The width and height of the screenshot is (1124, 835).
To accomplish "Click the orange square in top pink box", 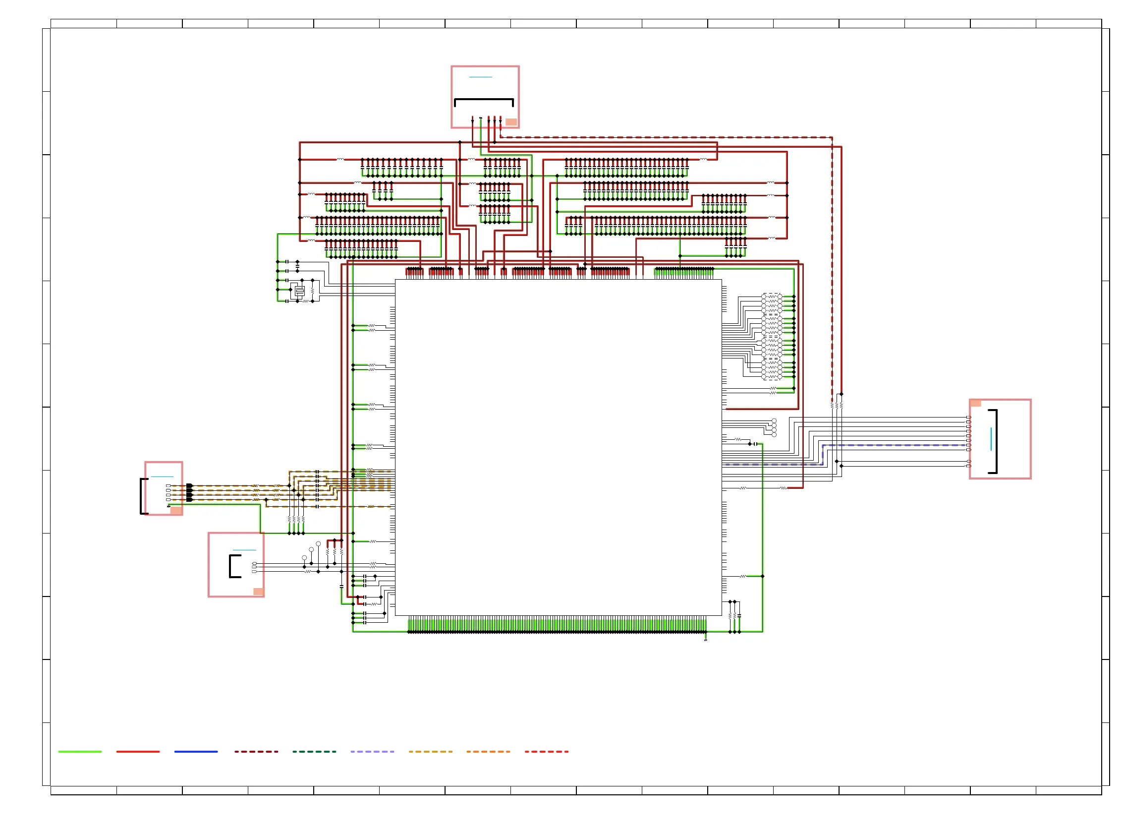I will [x=511, y=122].
